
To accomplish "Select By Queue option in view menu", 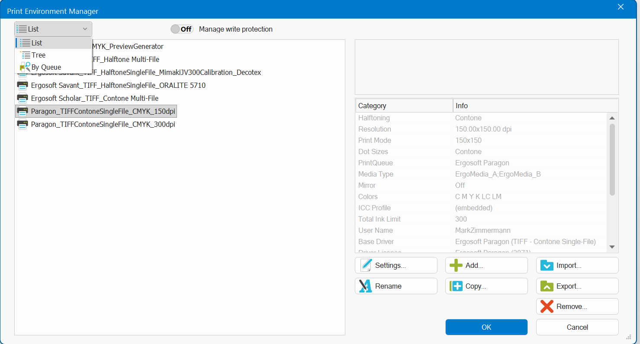I will pyautogui.click(x=54, y=67).
